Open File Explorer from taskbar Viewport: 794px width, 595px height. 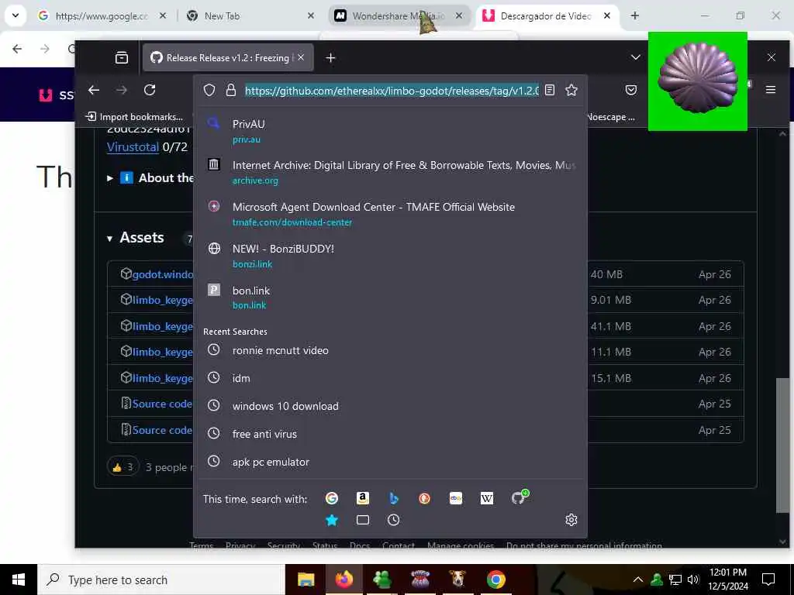pos(306,580)
